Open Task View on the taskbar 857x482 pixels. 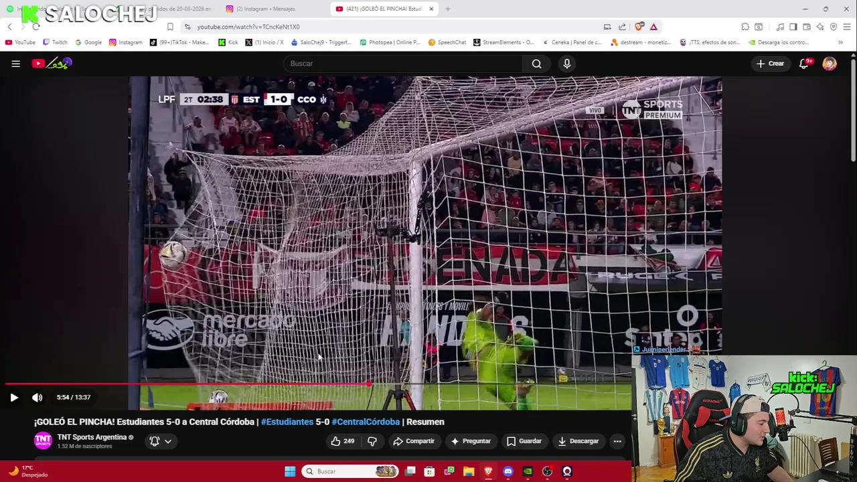pos(410,471)
